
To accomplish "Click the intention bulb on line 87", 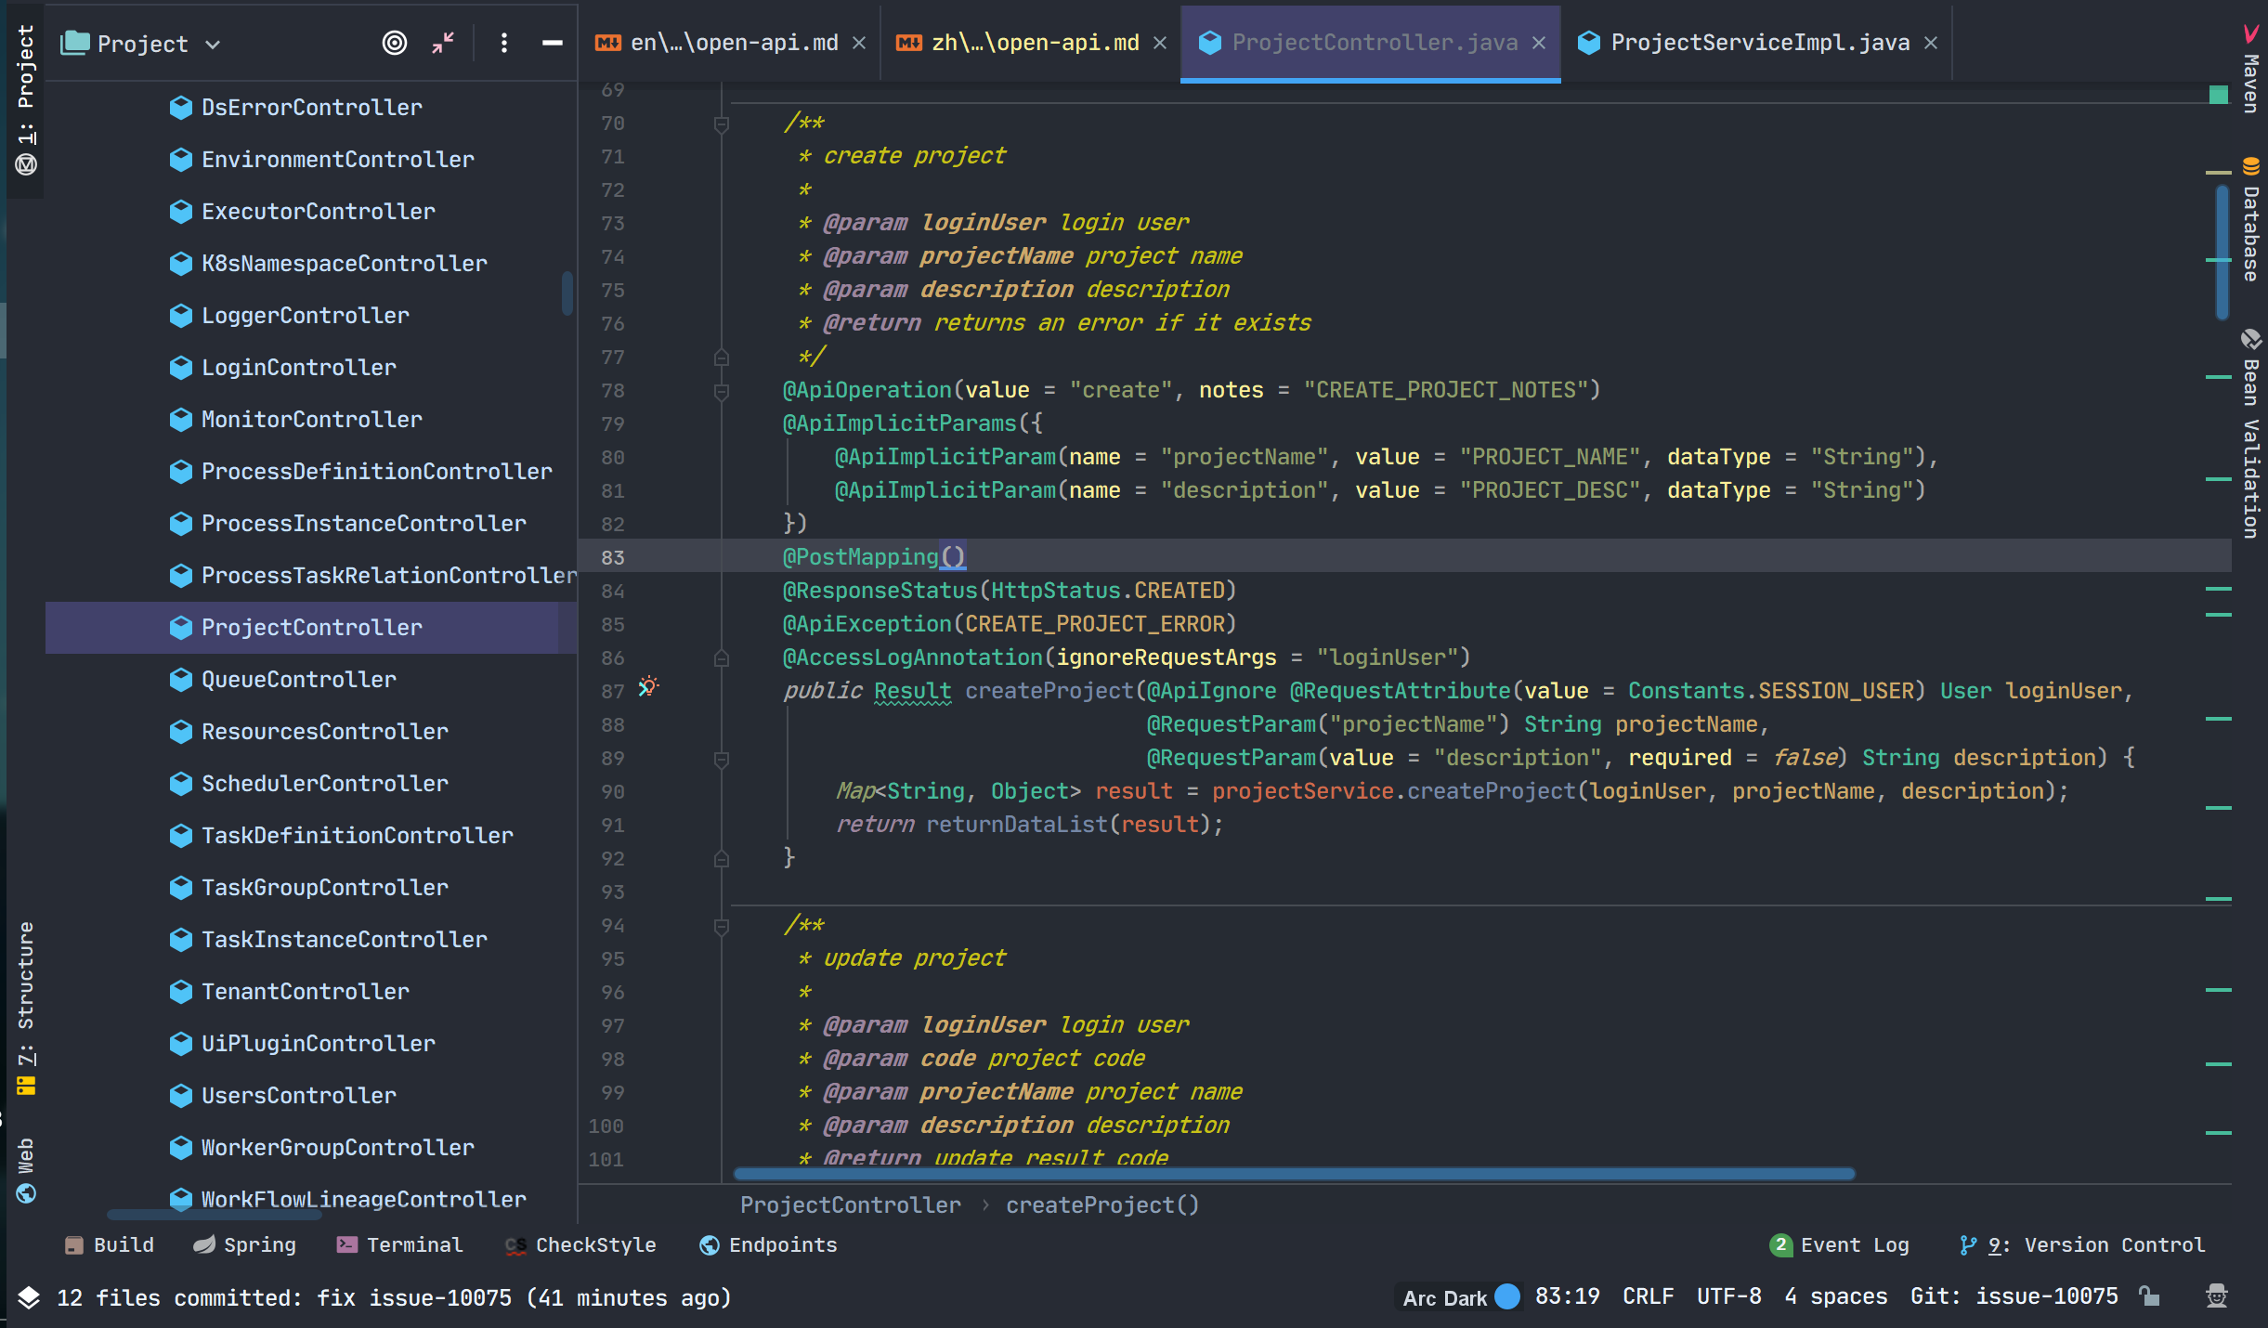I will tap(649, 686).
